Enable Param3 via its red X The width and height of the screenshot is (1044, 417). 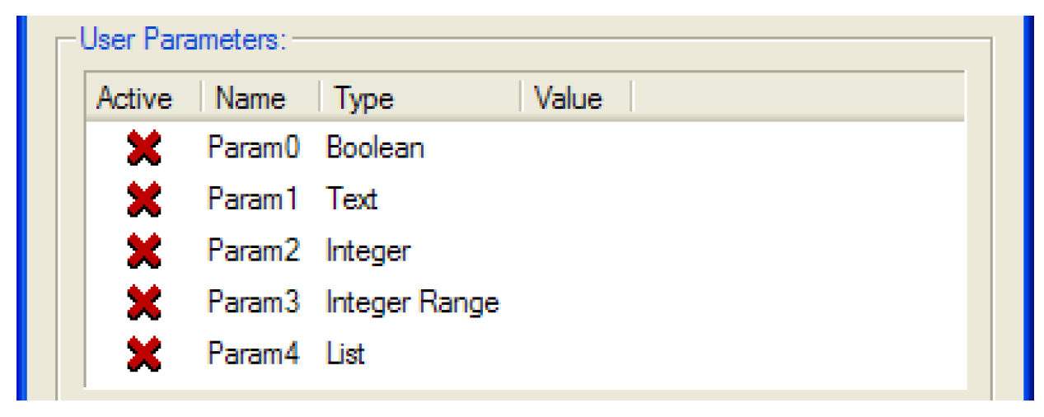pos(143,303)
